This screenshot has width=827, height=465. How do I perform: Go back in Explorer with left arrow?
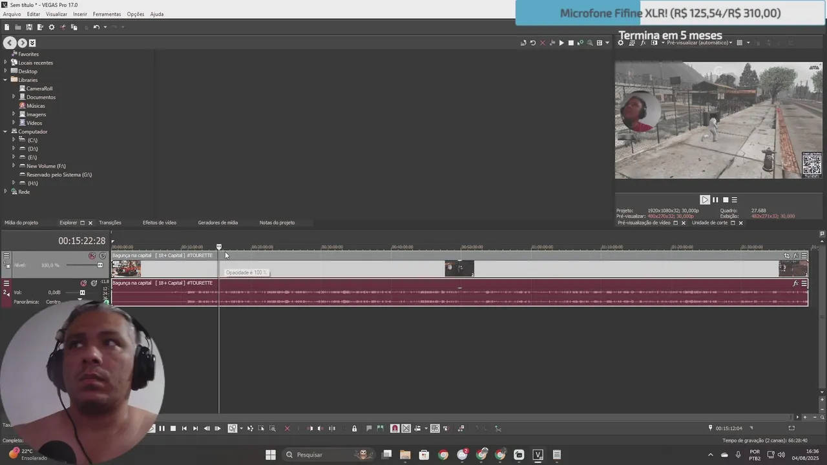(9, 43)
